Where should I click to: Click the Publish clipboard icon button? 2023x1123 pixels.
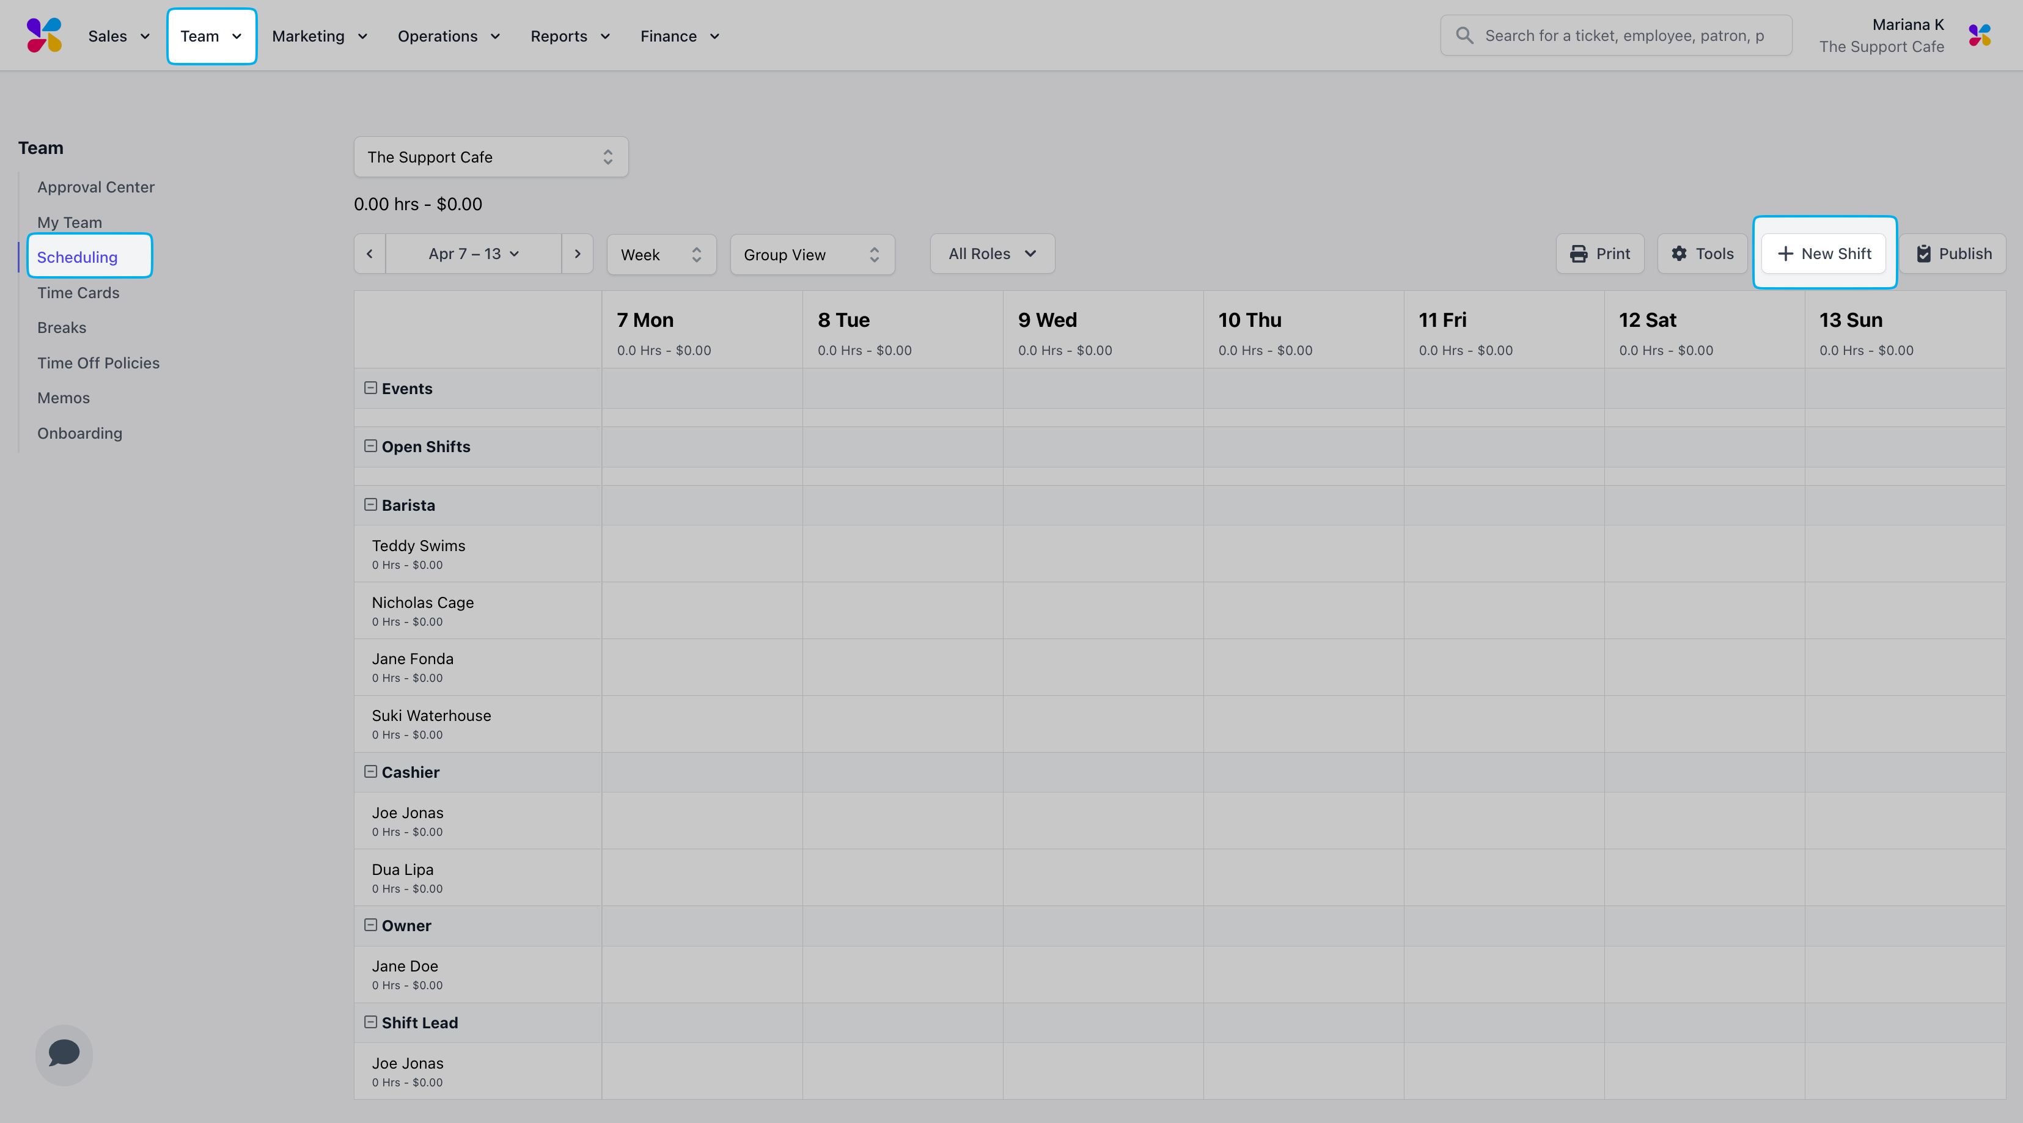(1953, 254)
